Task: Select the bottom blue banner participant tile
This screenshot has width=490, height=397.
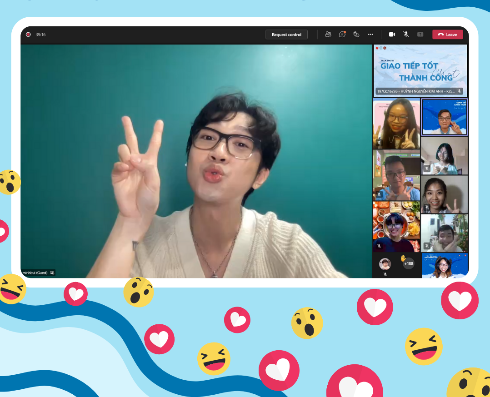Action: point(445,265)
